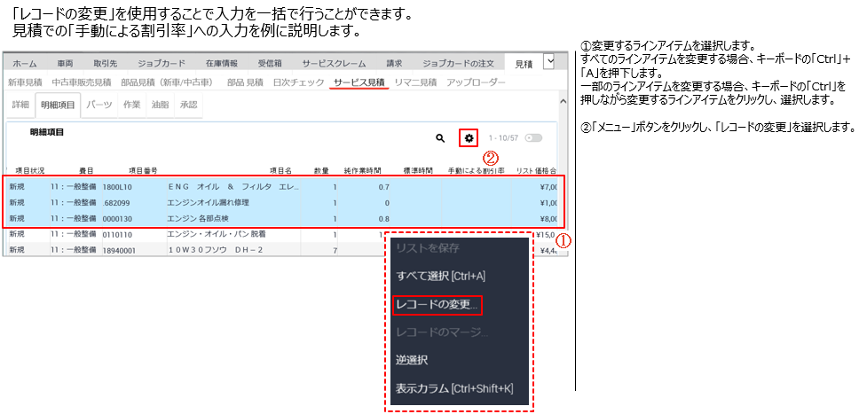Select the エンジンオイル漏れ修理 row
The width and height of the screenshot is (859, 414).
pos(209,202)
